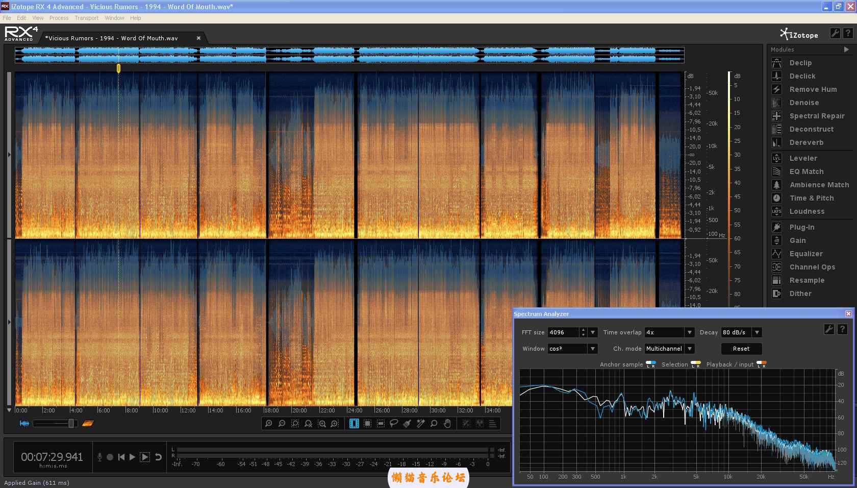Toggle Selection L/R spectrum display
The height and width of the screenshot is (488, 857).
pos(696,364)
